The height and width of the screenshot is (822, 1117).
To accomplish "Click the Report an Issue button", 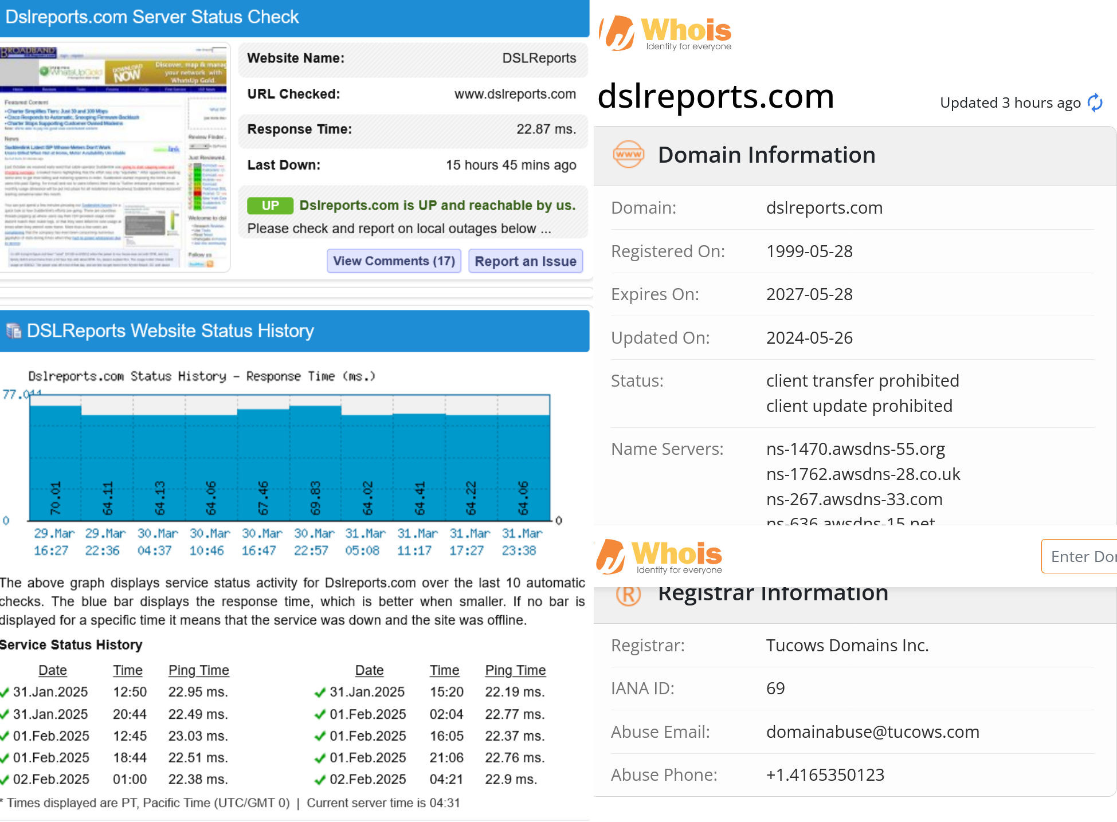I will 526,261.
